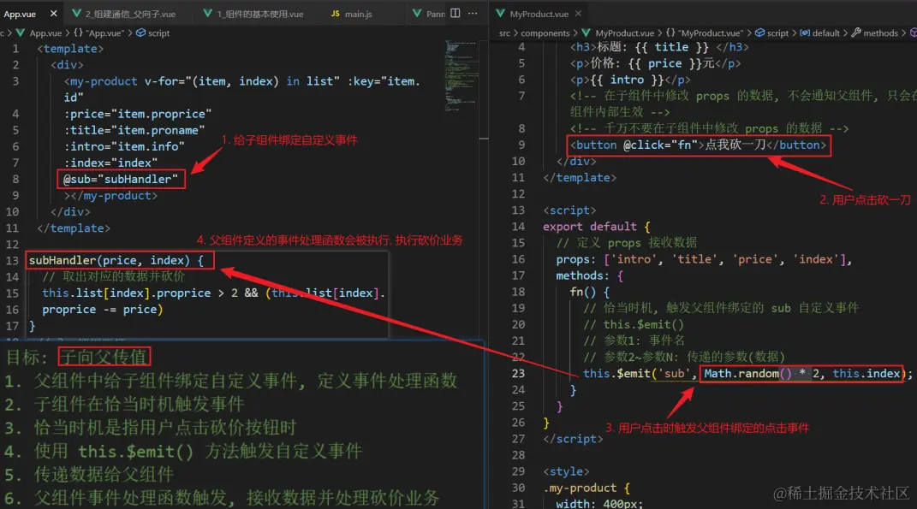This screenshot has height=509, width=917.
Task: Click the <p>价格: {{ price }}元 line
Action: pyautogui.click(x=655, y=63)
